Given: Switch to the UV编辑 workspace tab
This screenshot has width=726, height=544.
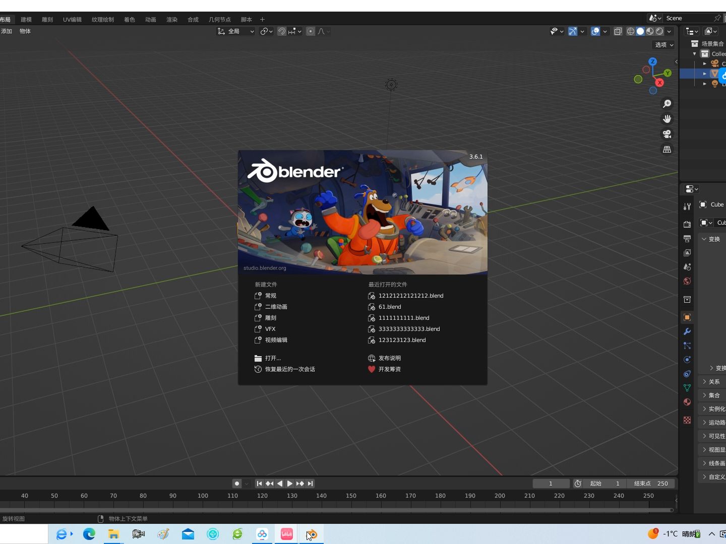Looking at the screenshot, I should coord(72,20).
